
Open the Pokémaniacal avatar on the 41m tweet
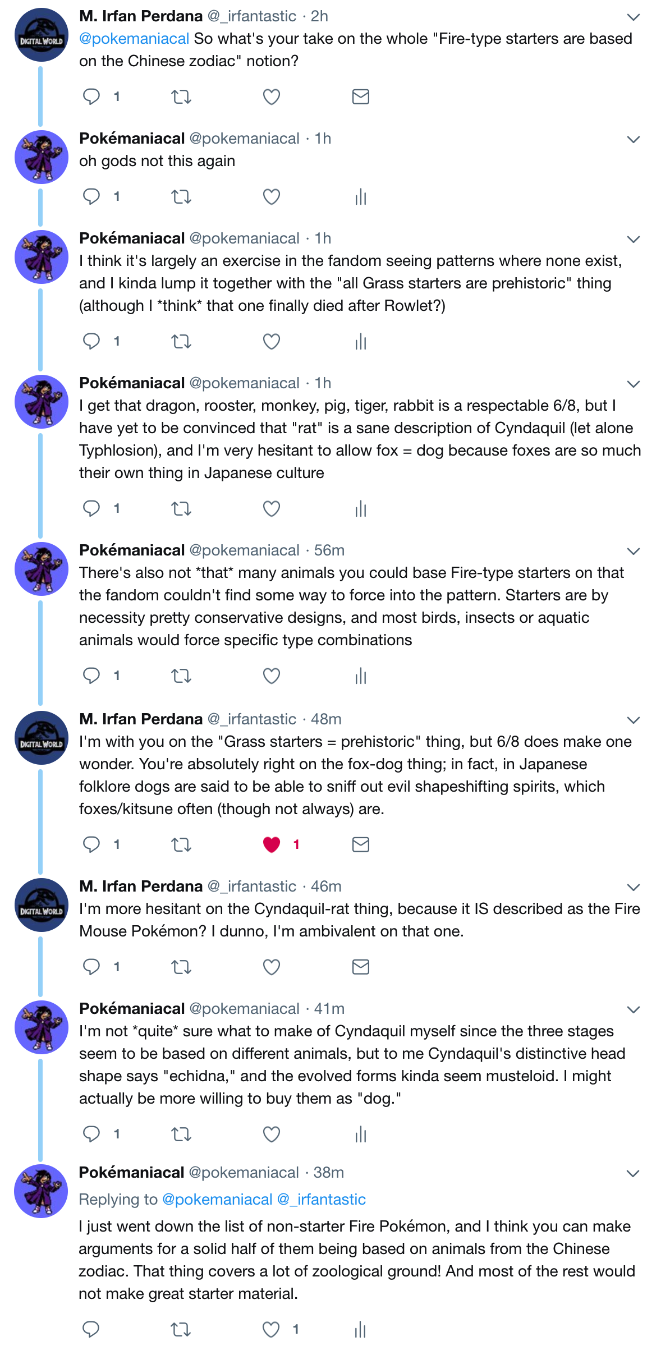tap(42, 1027)
